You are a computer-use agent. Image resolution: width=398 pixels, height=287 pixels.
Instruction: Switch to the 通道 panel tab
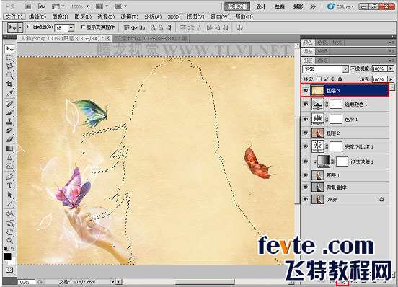pos(322,61)
